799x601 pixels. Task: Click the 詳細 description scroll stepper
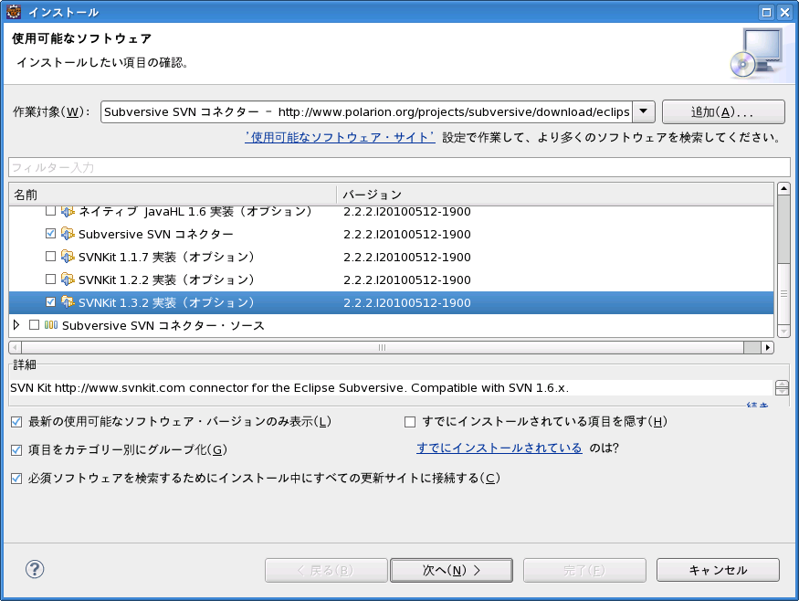click(x=782, y=388)
